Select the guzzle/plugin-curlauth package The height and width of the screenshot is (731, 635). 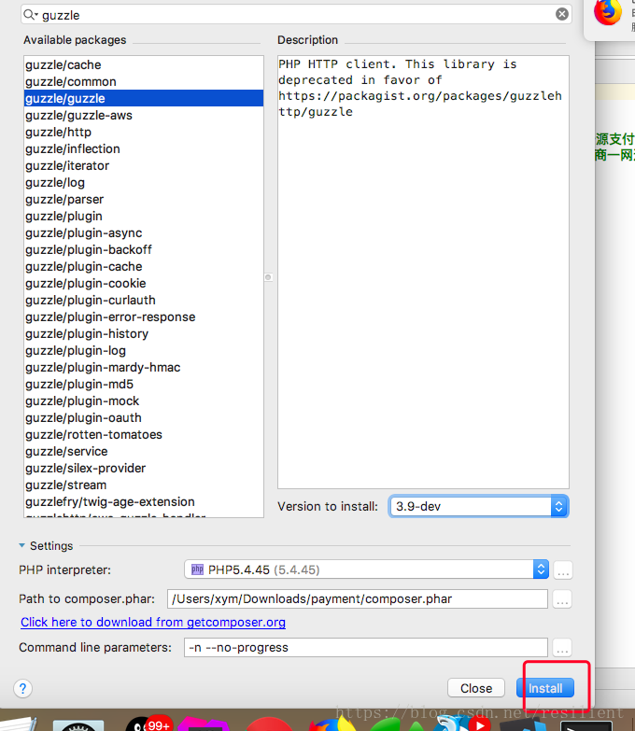coord(144,300)
